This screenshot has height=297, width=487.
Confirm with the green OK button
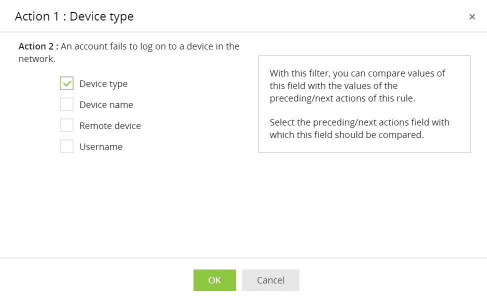214,280
